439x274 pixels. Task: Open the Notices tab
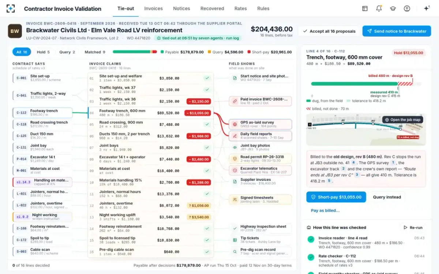(x=181, y=8)
